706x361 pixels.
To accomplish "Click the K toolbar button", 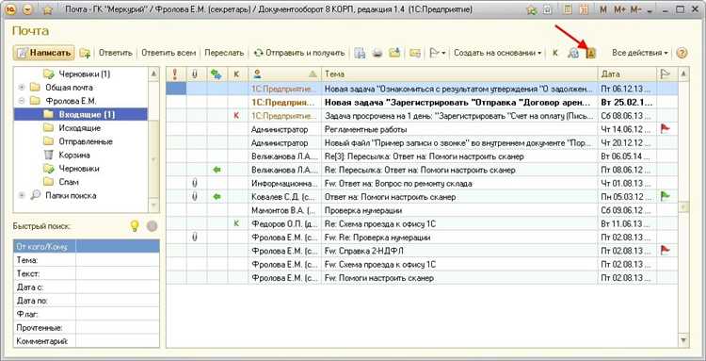I will coord(554,53).
